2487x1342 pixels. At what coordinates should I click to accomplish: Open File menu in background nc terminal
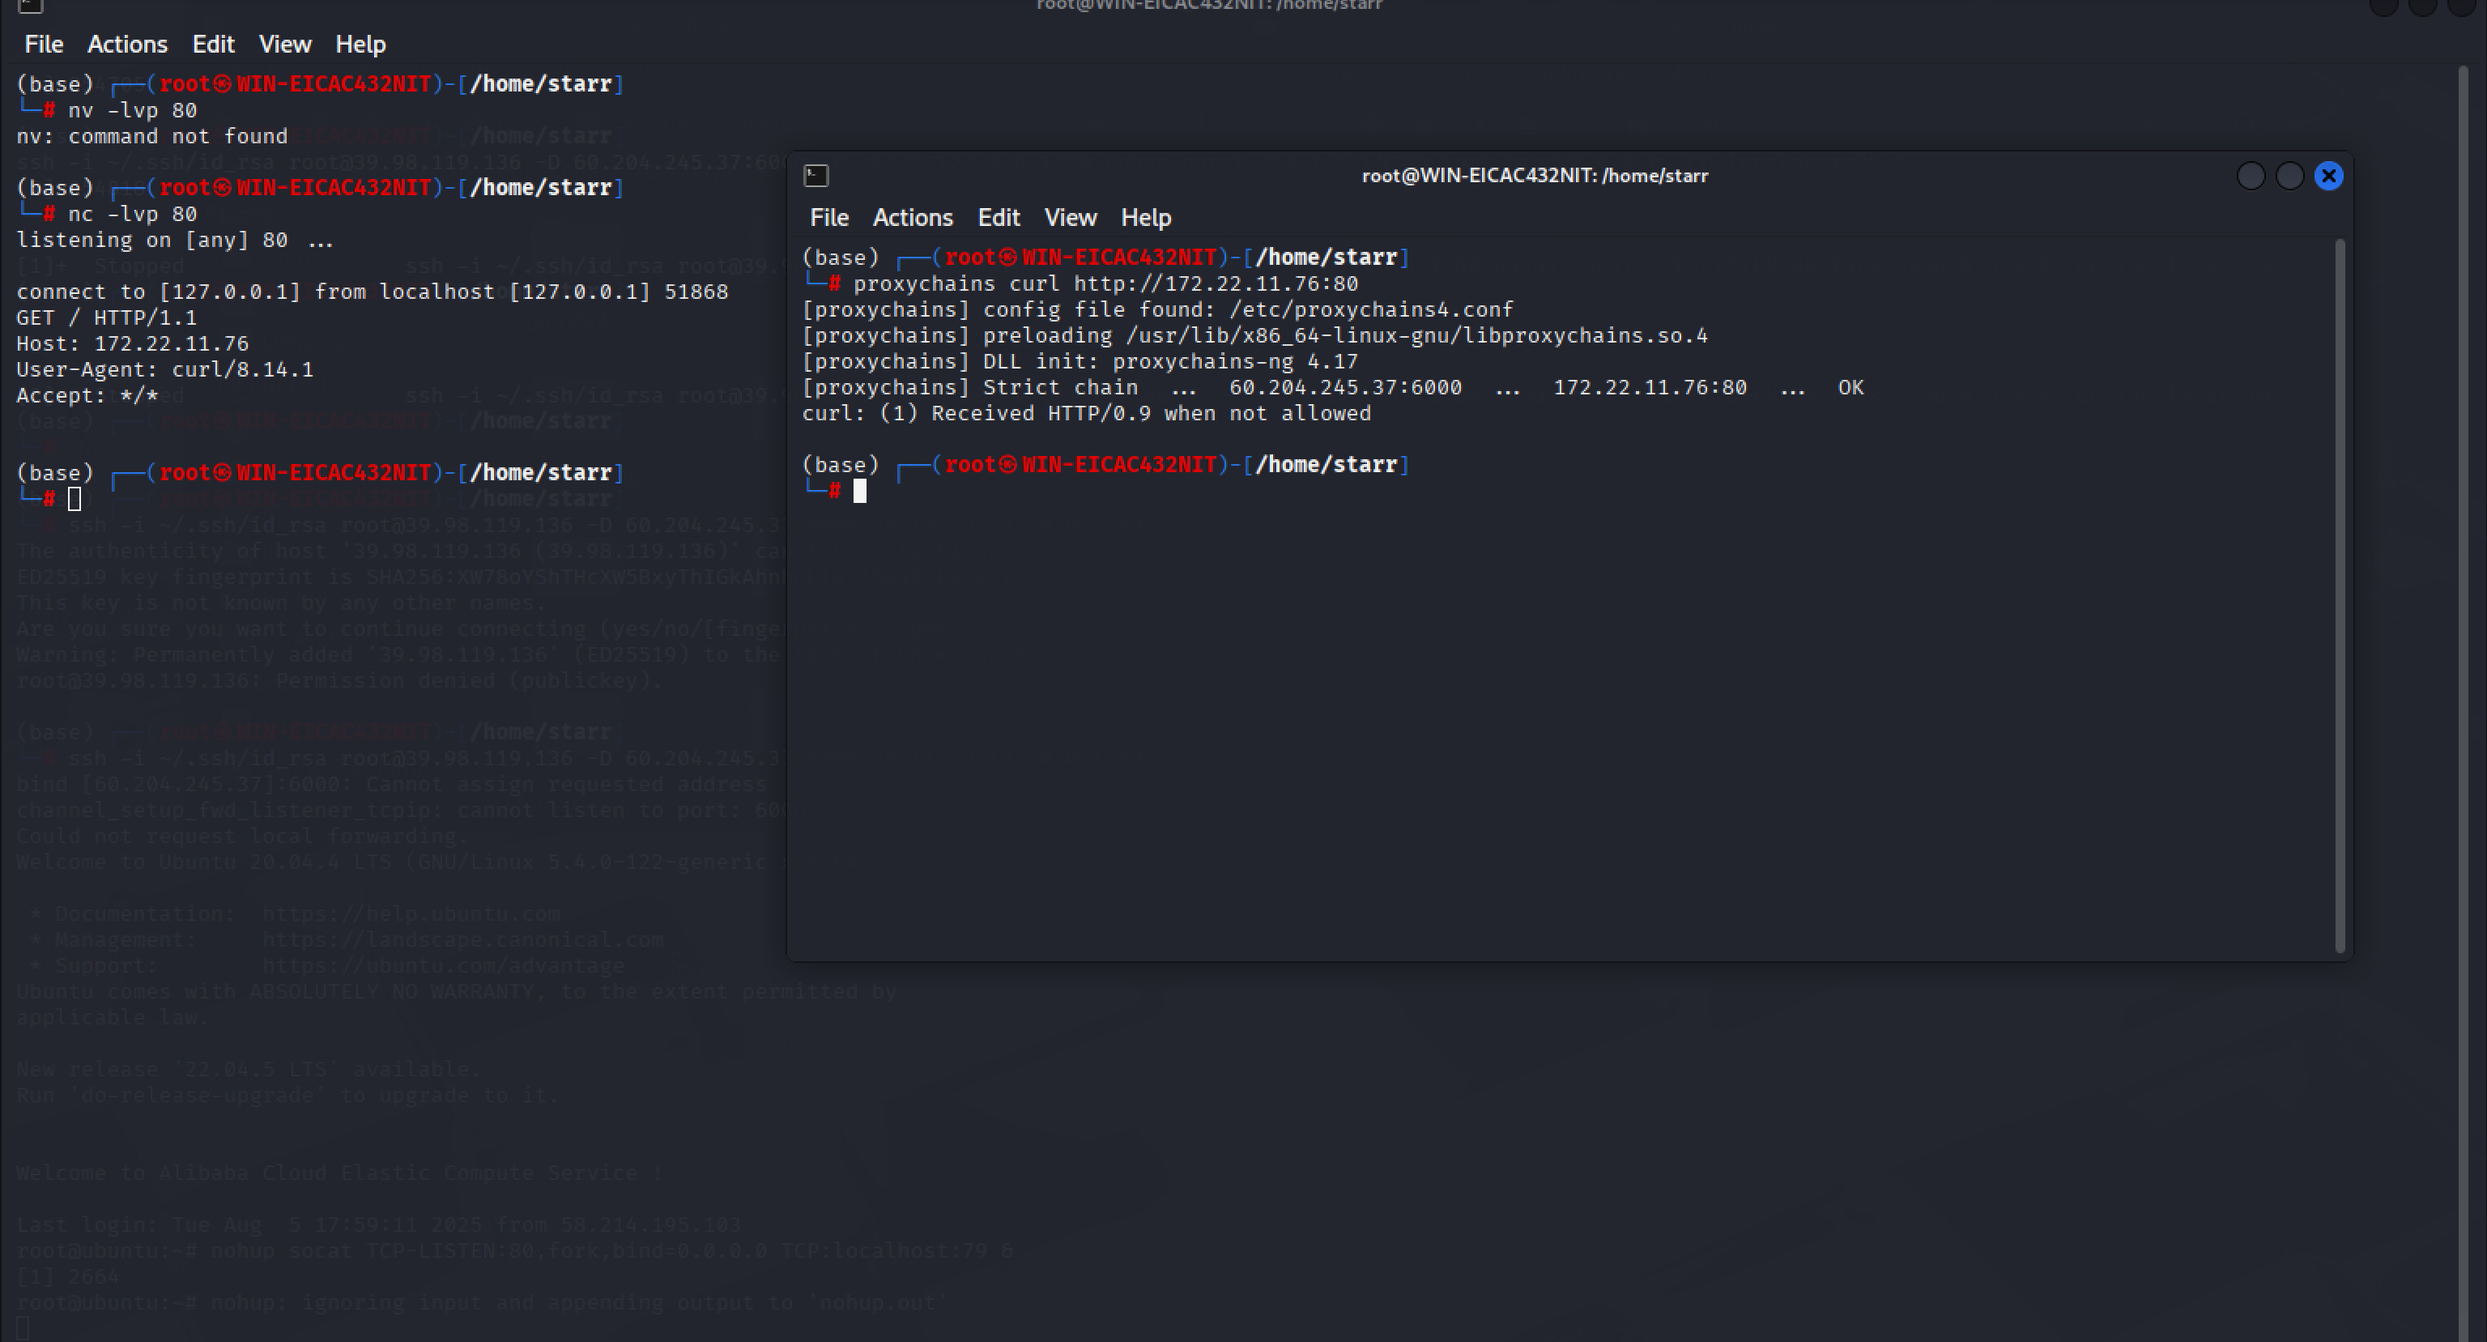click(x=44, y=45)
